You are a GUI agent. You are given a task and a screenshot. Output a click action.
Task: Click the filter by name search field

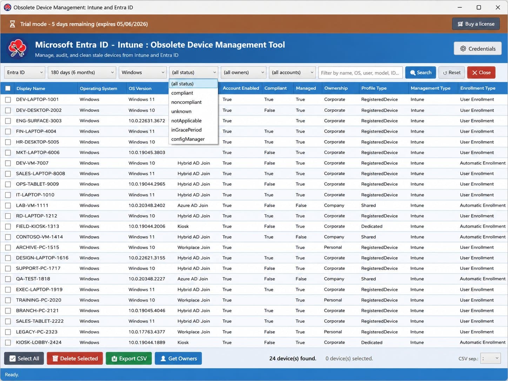pos(360,73)
